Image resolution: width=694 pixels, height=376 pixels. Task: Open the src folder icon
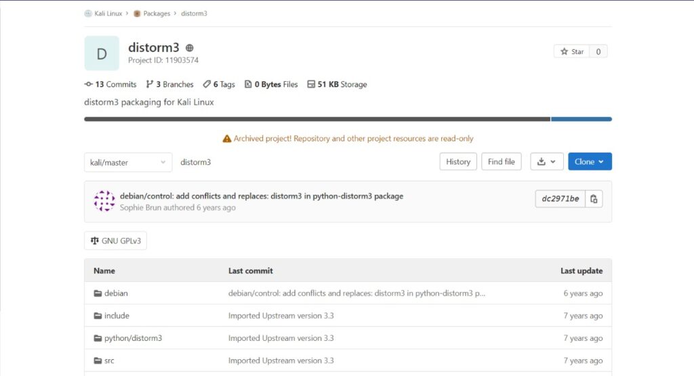98,360
